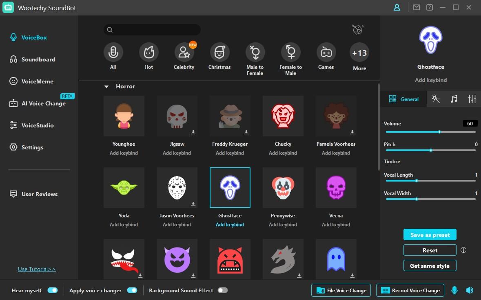Screen dimensions: 481x300
Task: Set the Vocal Length slider
Action: (x=431, y=181)
